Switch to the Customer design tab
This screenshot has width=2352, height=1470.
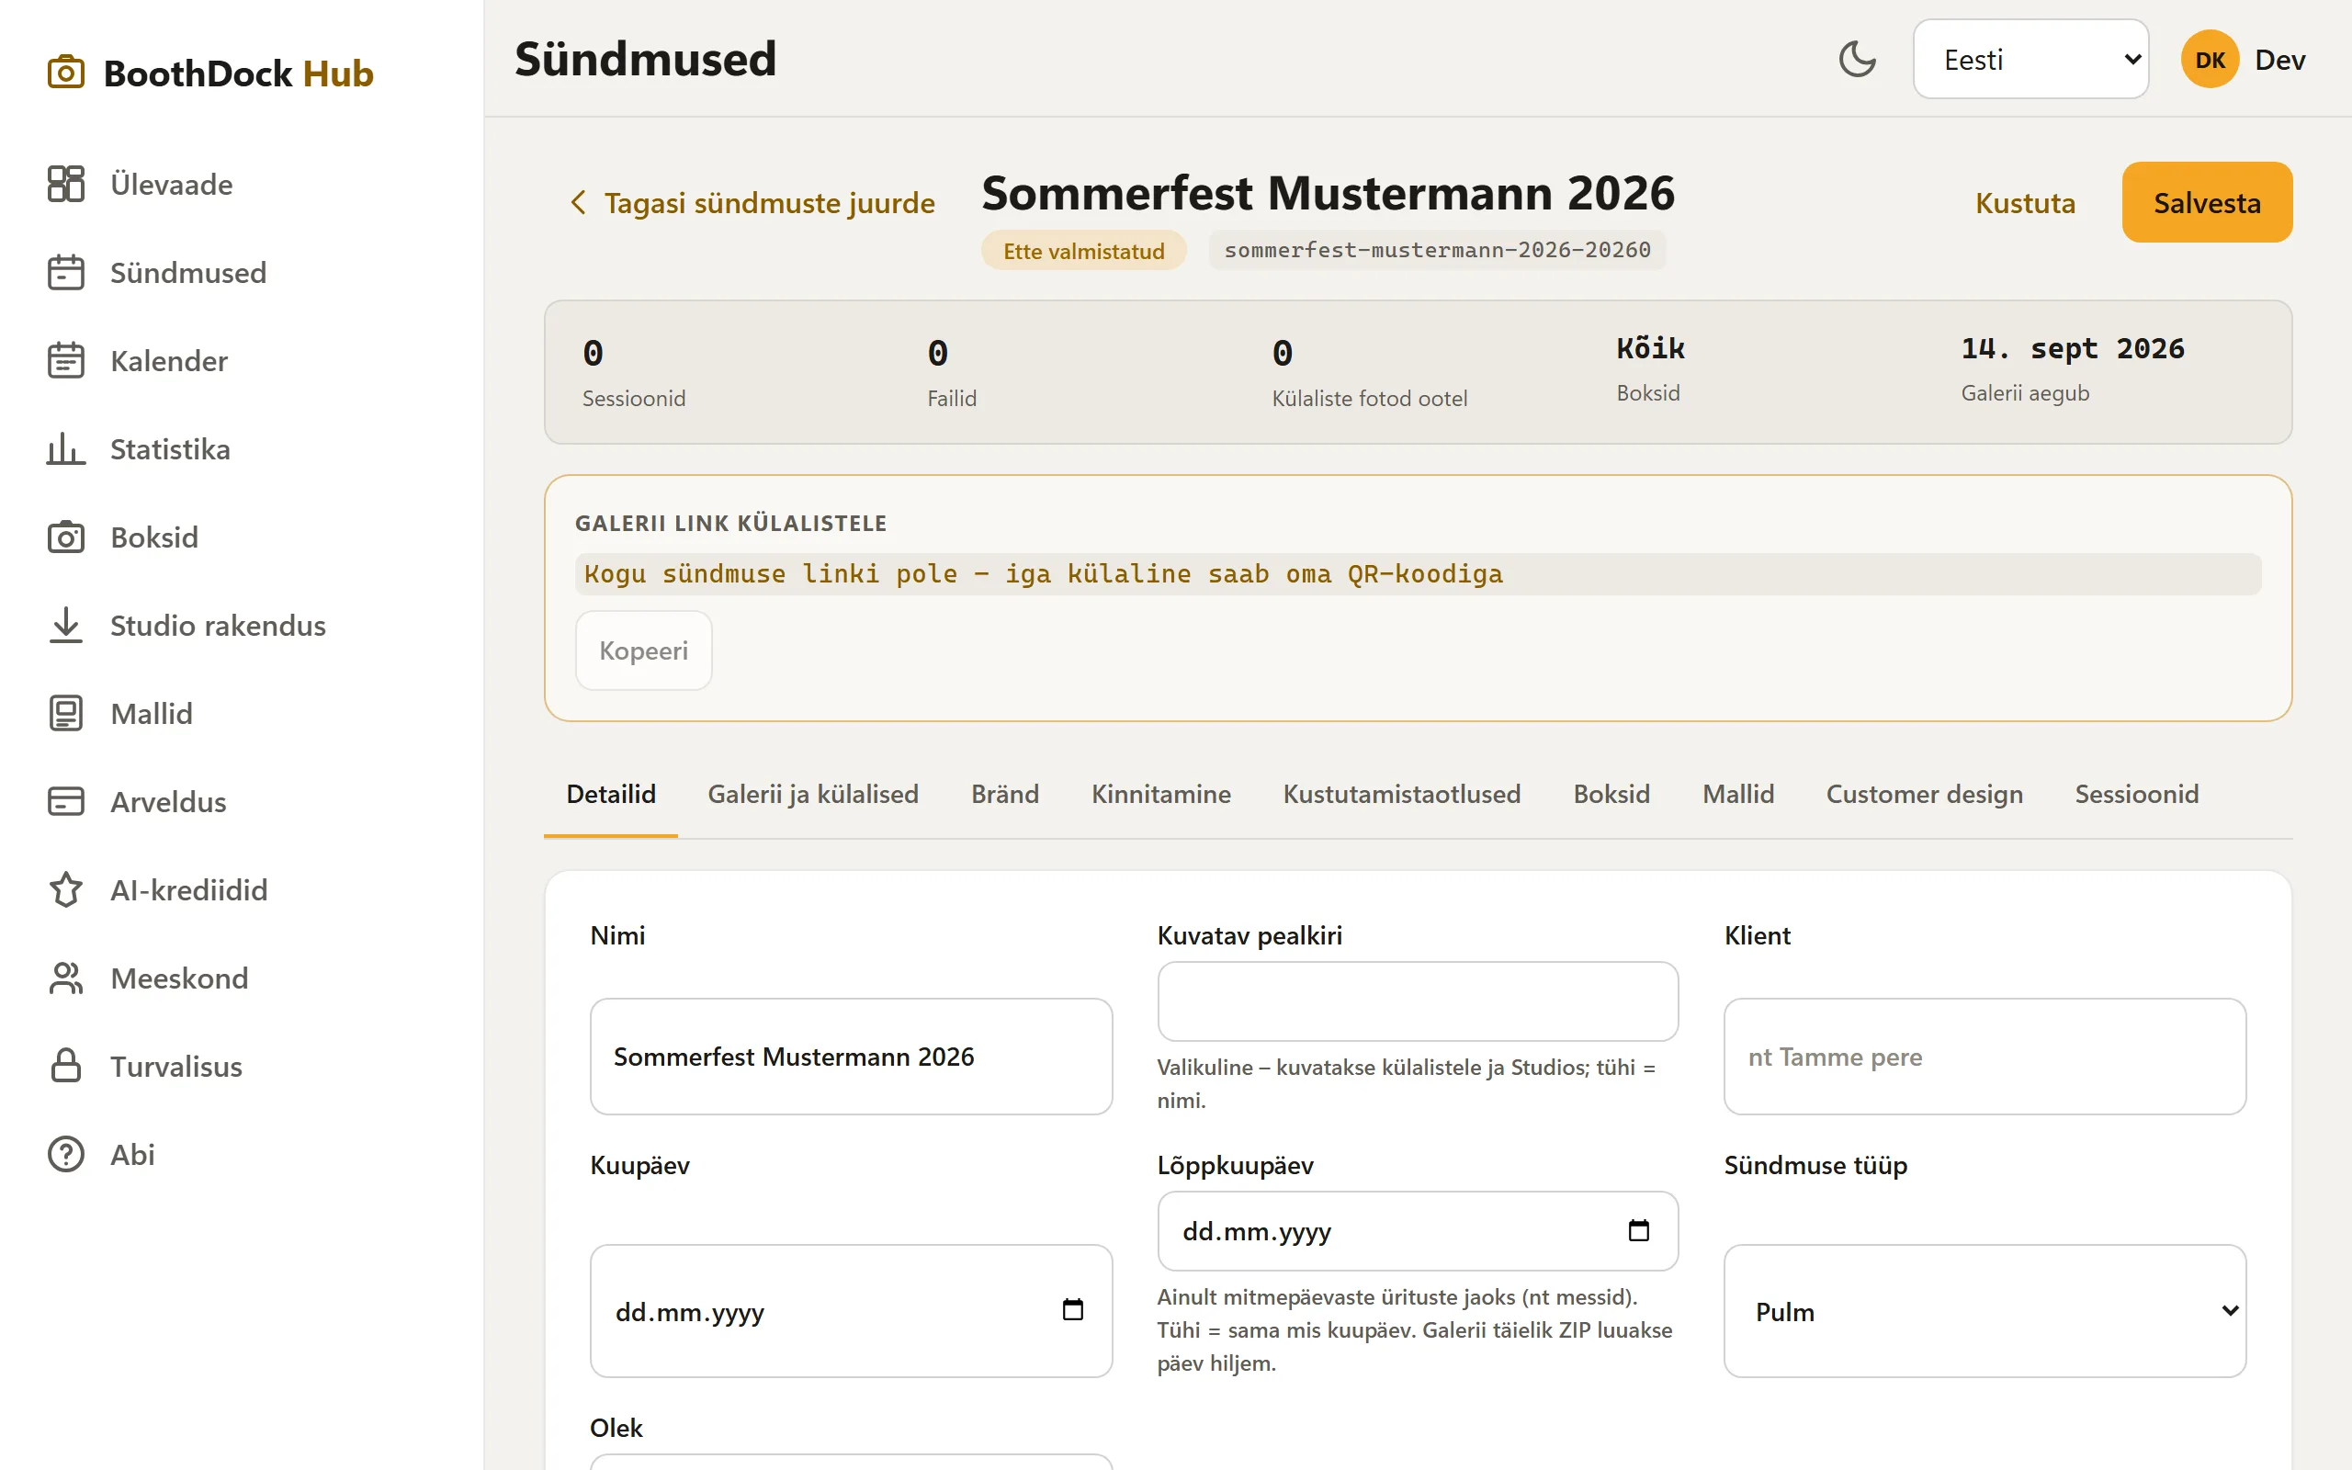(x=1925, y=795)
